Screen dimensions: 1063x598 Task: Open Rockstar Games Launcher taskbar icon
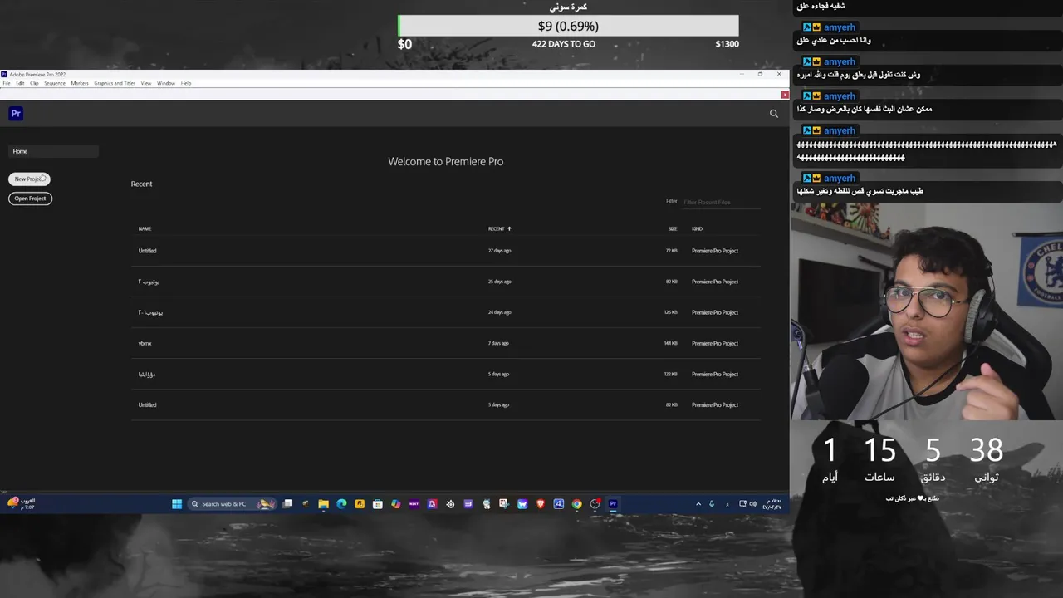pyautogui.click(x=360, y=503)
